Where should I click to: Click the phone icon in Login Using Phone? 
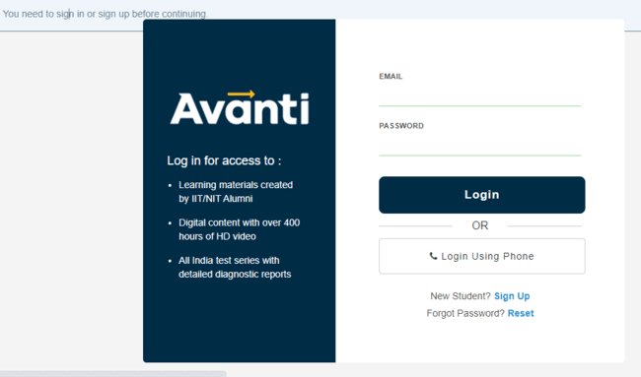(433, 256)
